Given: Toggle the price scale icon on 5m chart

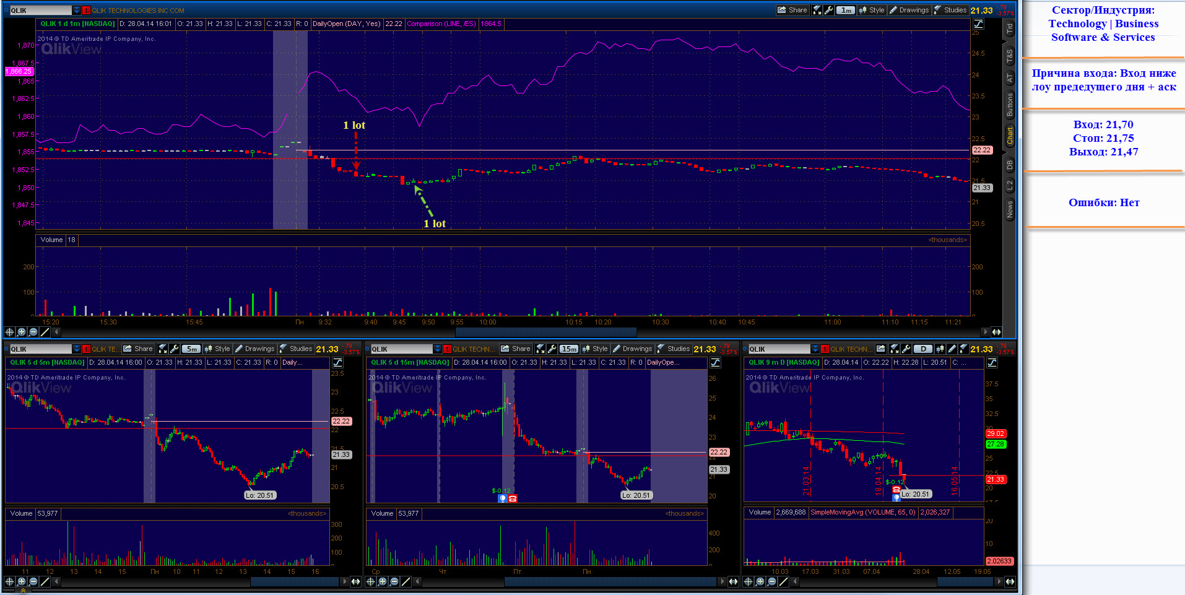Looking at the screenshot, I should [x=338, y=362].
